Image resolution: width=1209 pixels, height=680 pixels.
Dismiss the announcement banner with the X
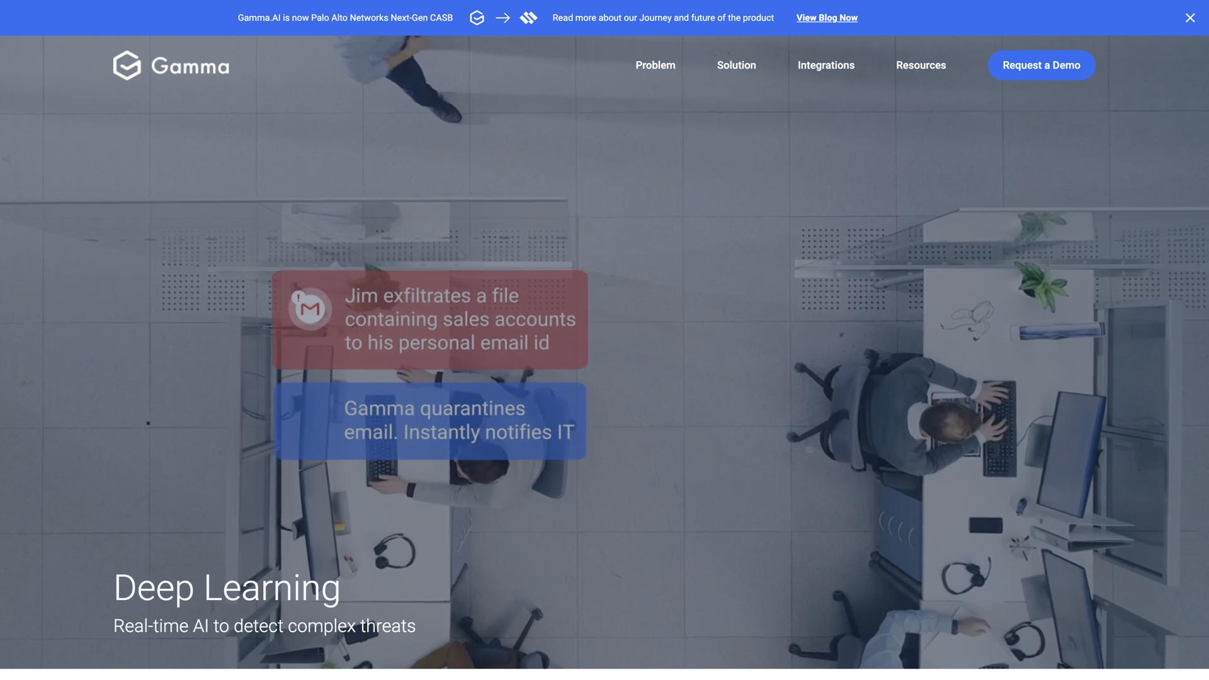tap(1189, 18)
